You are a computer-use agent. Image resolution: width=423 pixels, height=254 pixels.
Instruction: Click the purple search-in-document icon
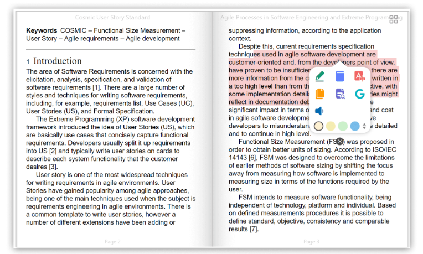pos(339,94)
